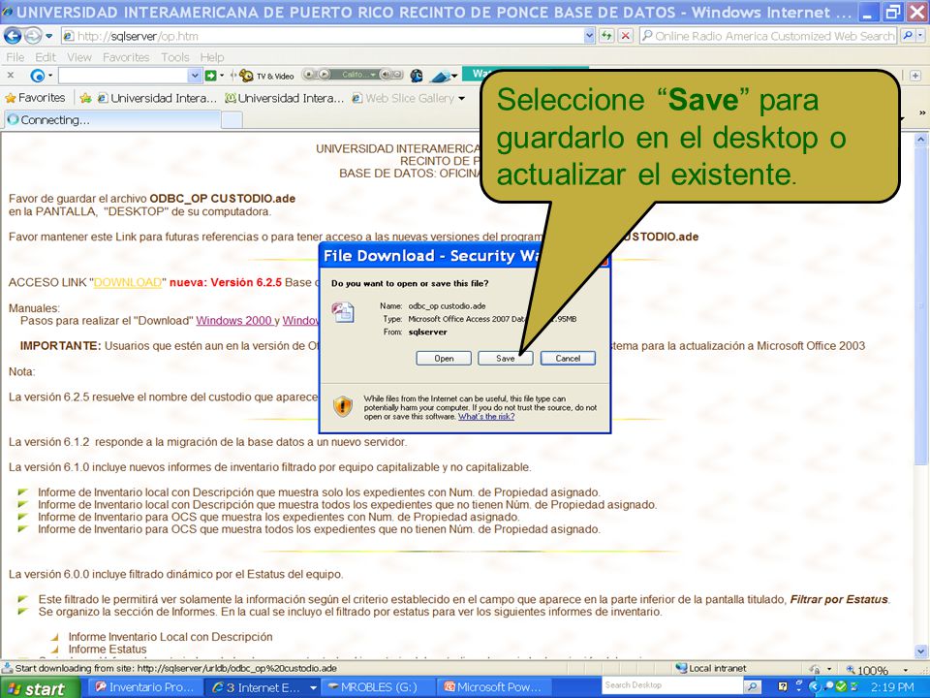
Task: Click the address bar showing sqlserver/op.htm
Action: tap(322, 36)
